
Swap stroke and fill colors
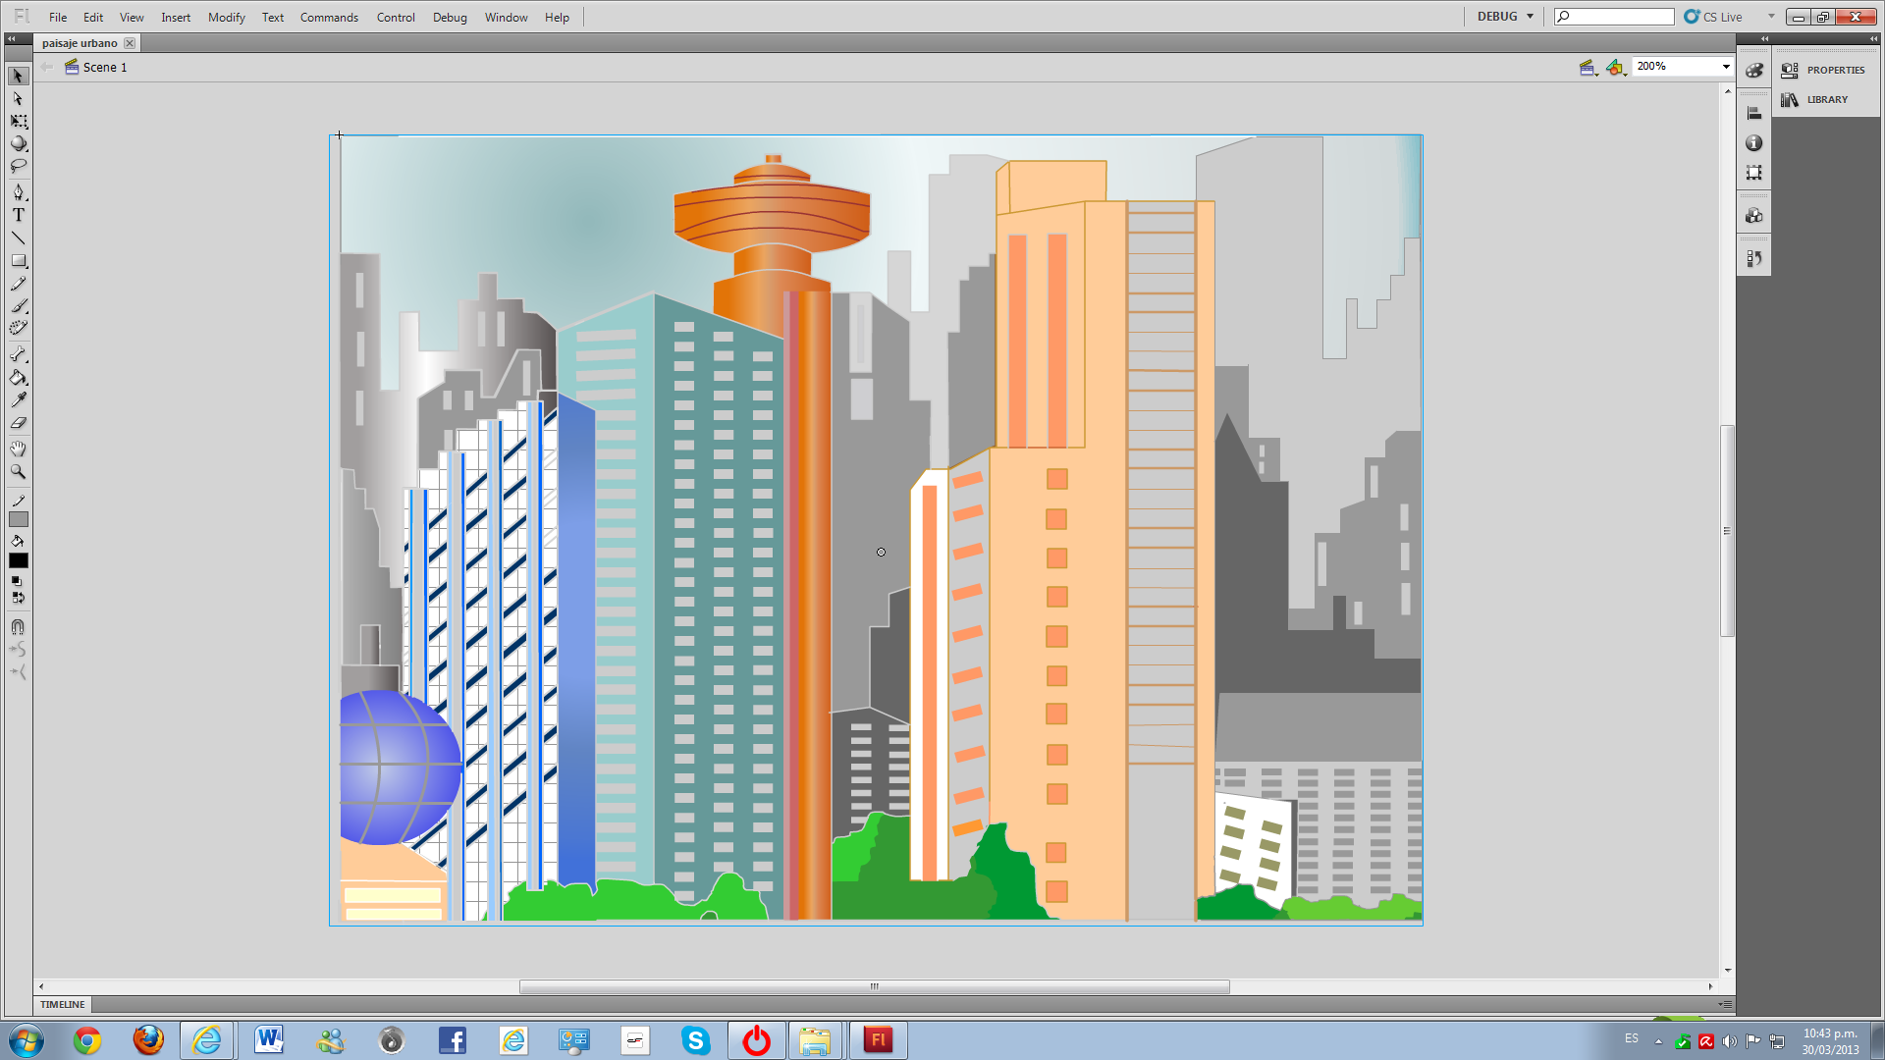pos(19,597)
